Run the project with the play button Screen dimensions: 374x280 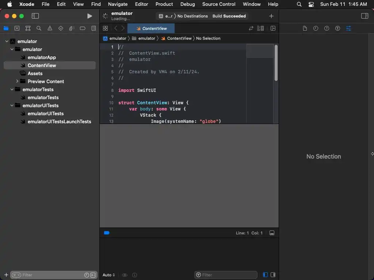pyautogui.click(x=90, y=16)
